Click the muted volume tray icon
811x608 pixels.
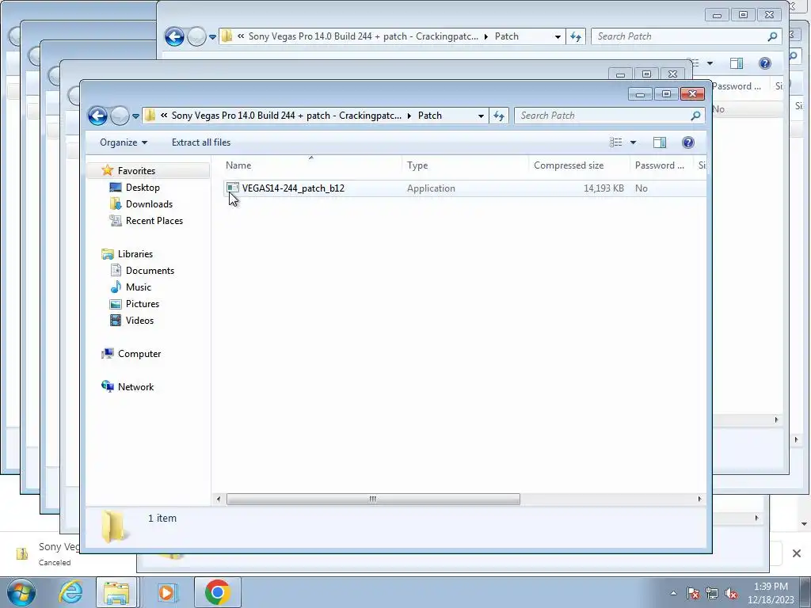tap(731, 594)
